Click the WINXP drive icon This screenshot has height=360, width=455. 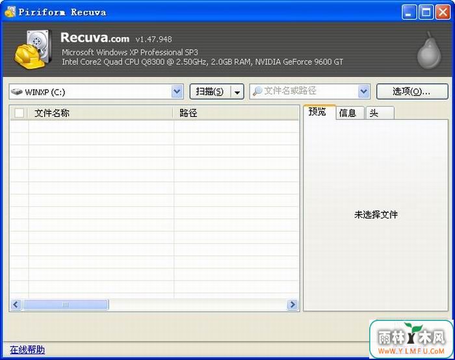coord(16,92)
